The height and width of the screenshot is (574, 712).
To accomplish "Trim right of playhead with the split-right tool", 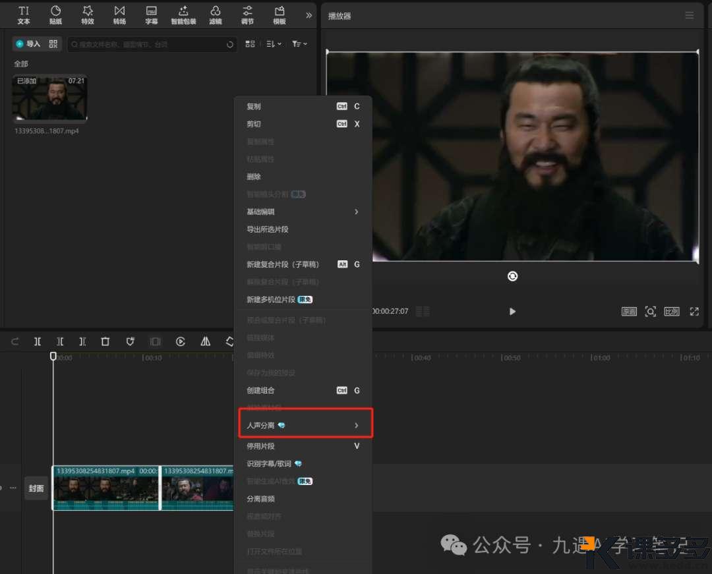I will coord(82,341).
